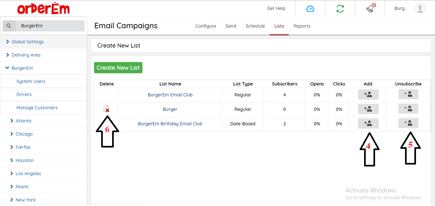Click the user profile avatar icon

point(420,9)
